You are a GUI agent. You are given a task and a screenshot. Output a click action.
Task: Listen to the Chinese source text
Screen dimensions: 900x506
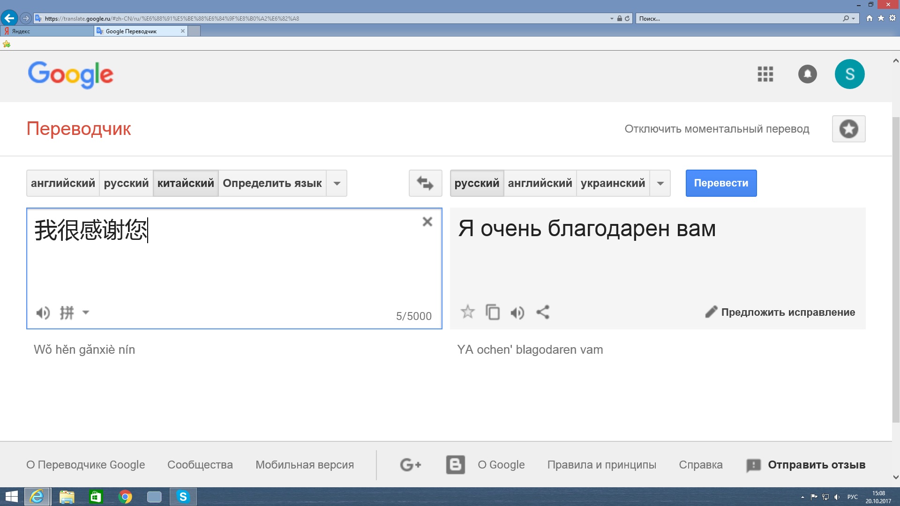coord(43,313)
